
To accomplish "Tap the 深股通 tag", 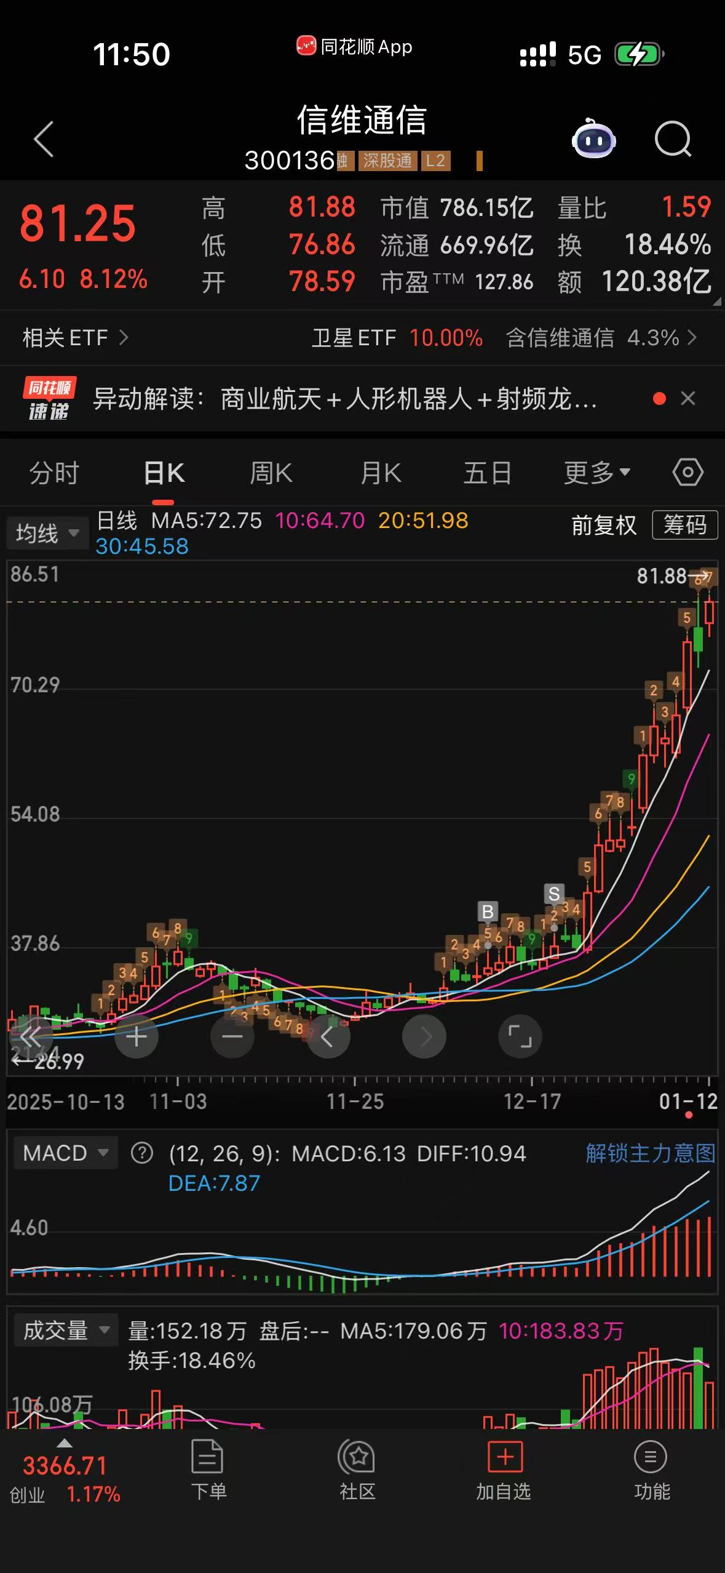I will click(387, 161).
